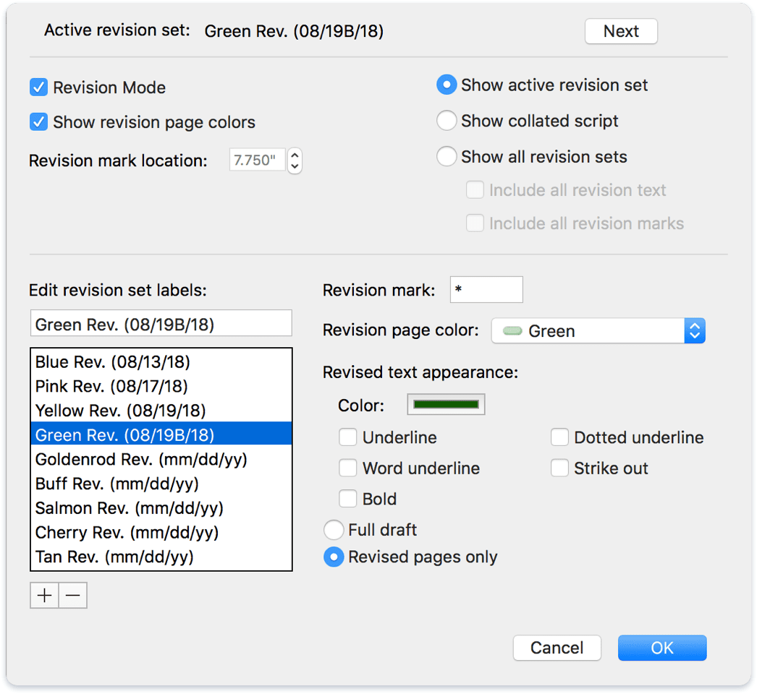Open the Revision page color dropdown
Viewport: 757px width, 694px height.
[x=693, y=330]
